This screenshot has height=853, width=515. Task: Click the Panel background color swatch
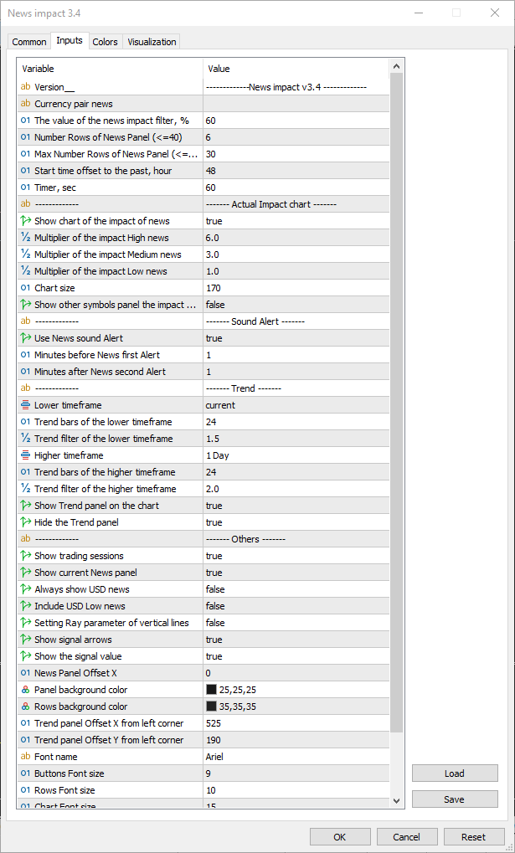pos(212,690)
